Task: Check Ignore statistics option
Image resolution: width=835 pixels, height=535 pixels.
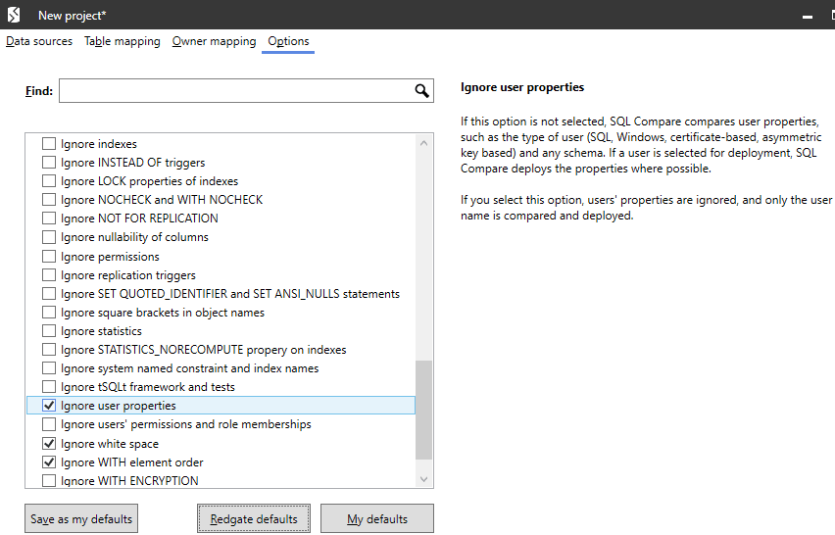Action: coord(49,331)
